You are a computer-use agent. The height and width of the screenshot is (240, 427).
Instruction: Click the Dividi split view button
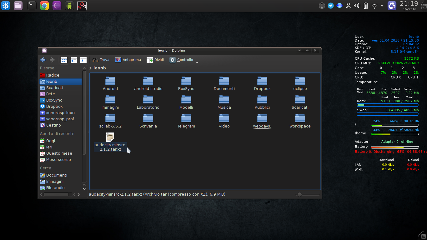pos(155,60)
